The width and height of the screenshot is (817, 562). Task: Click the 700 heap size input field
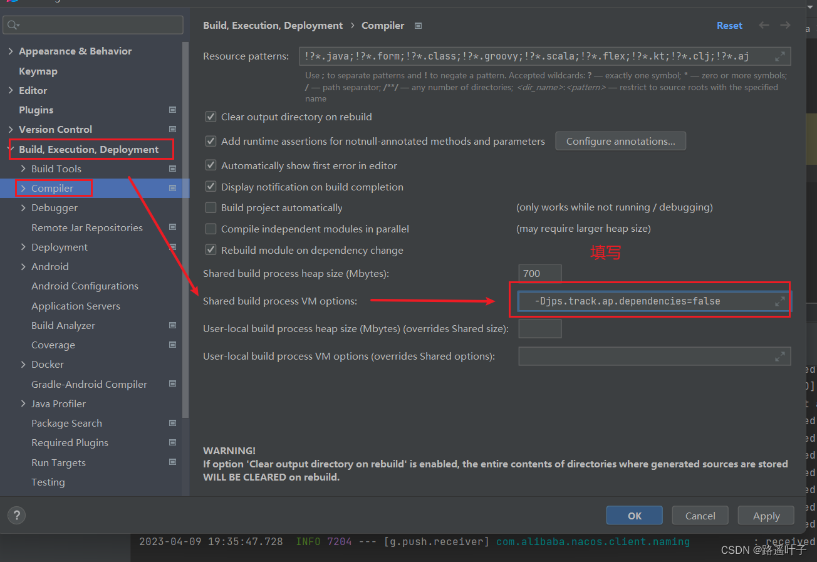point(539,273)
